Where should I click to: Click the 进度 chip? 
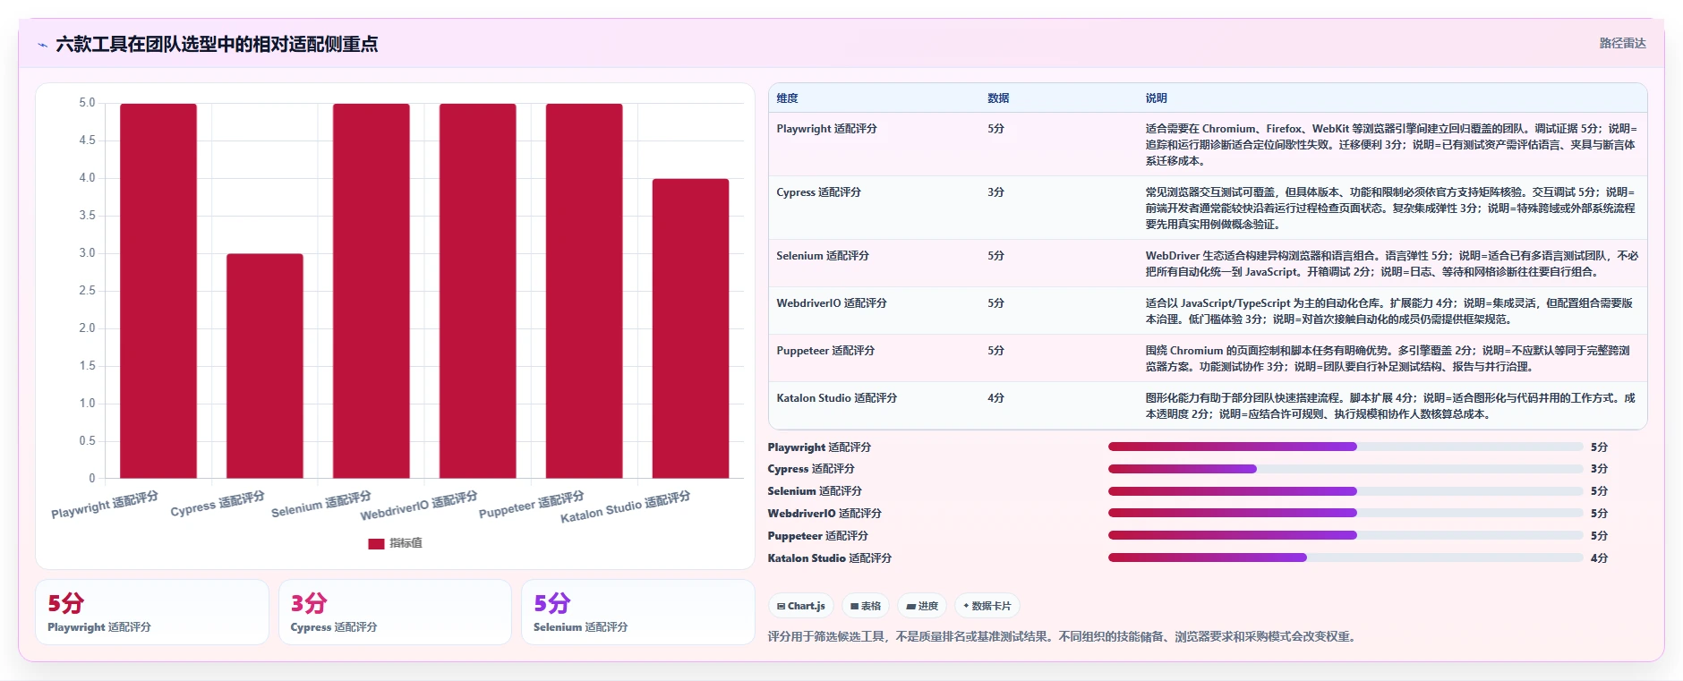point(922,606)
